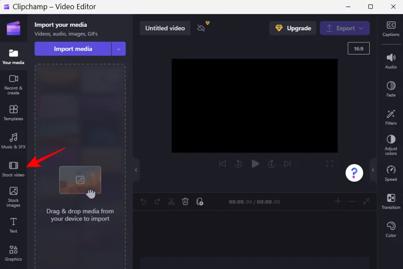Open the Templates sidebar section
The image size is (403, 269).
coord(14,113)
